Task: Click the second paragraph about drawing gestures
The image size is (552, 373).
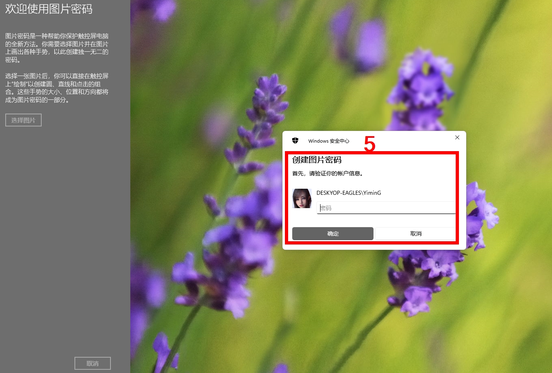Action: coord(57,88)
